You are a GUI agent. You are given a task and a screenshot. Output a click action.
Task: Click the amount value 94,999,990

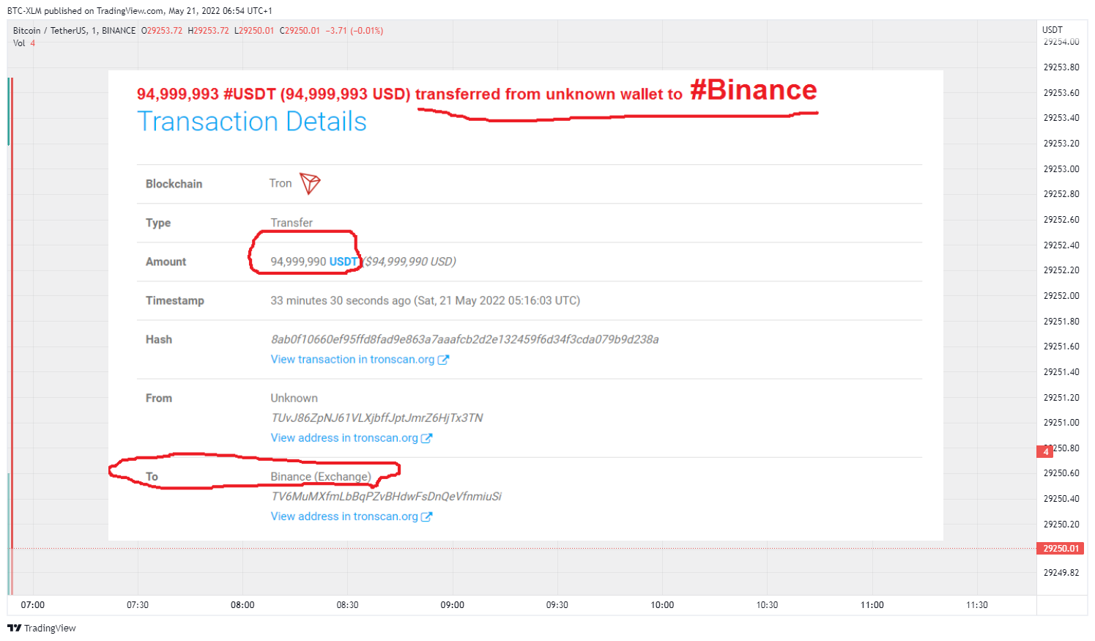coord(298,262)
